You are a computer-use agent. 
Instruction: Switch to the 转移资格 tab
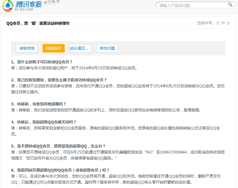point(27,48)
